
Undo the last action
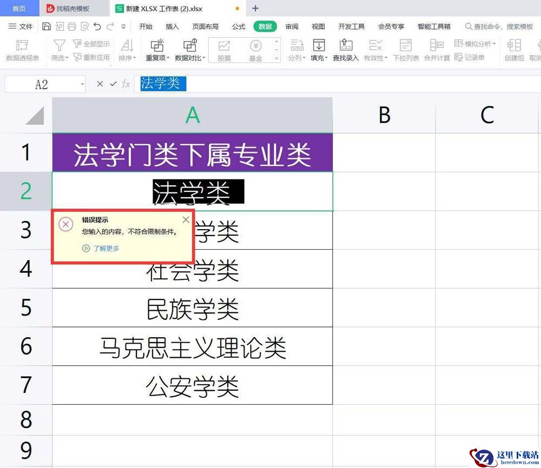(97, 26)
